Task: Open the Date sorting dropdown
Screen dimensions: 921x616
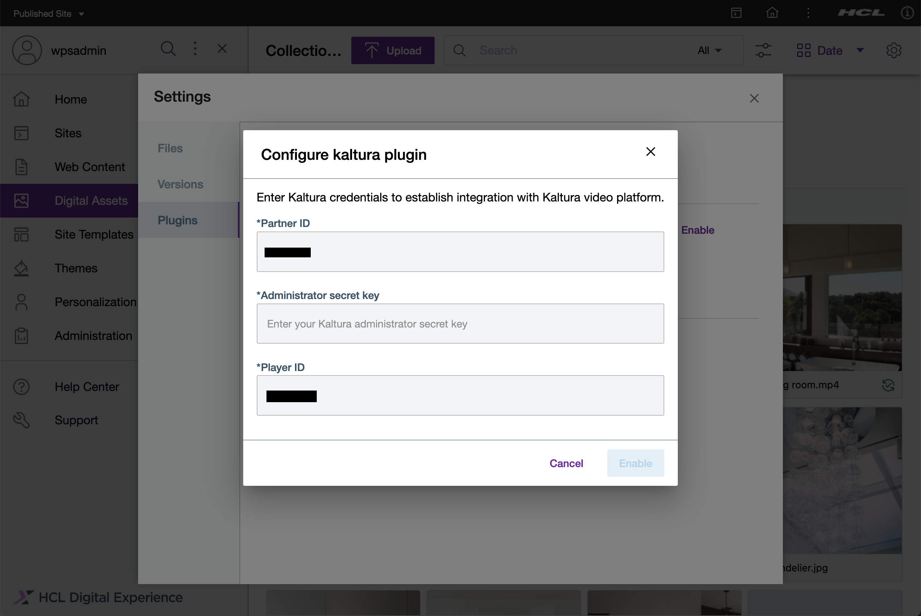Action: (x=830, y=50)
